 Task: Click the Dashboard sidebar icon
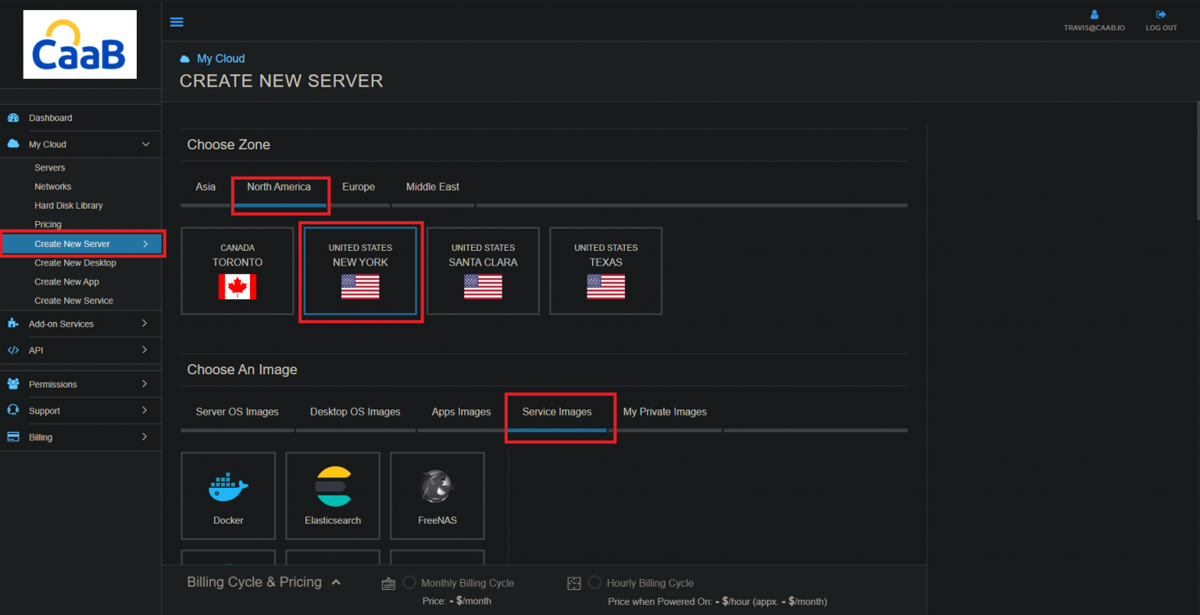(x=13, y=117)
